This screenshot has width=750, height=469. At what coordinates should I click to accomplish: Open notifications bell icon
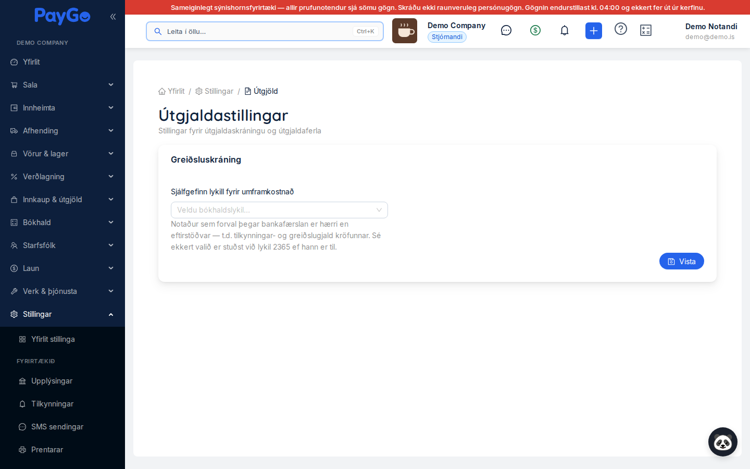point(565,31)
